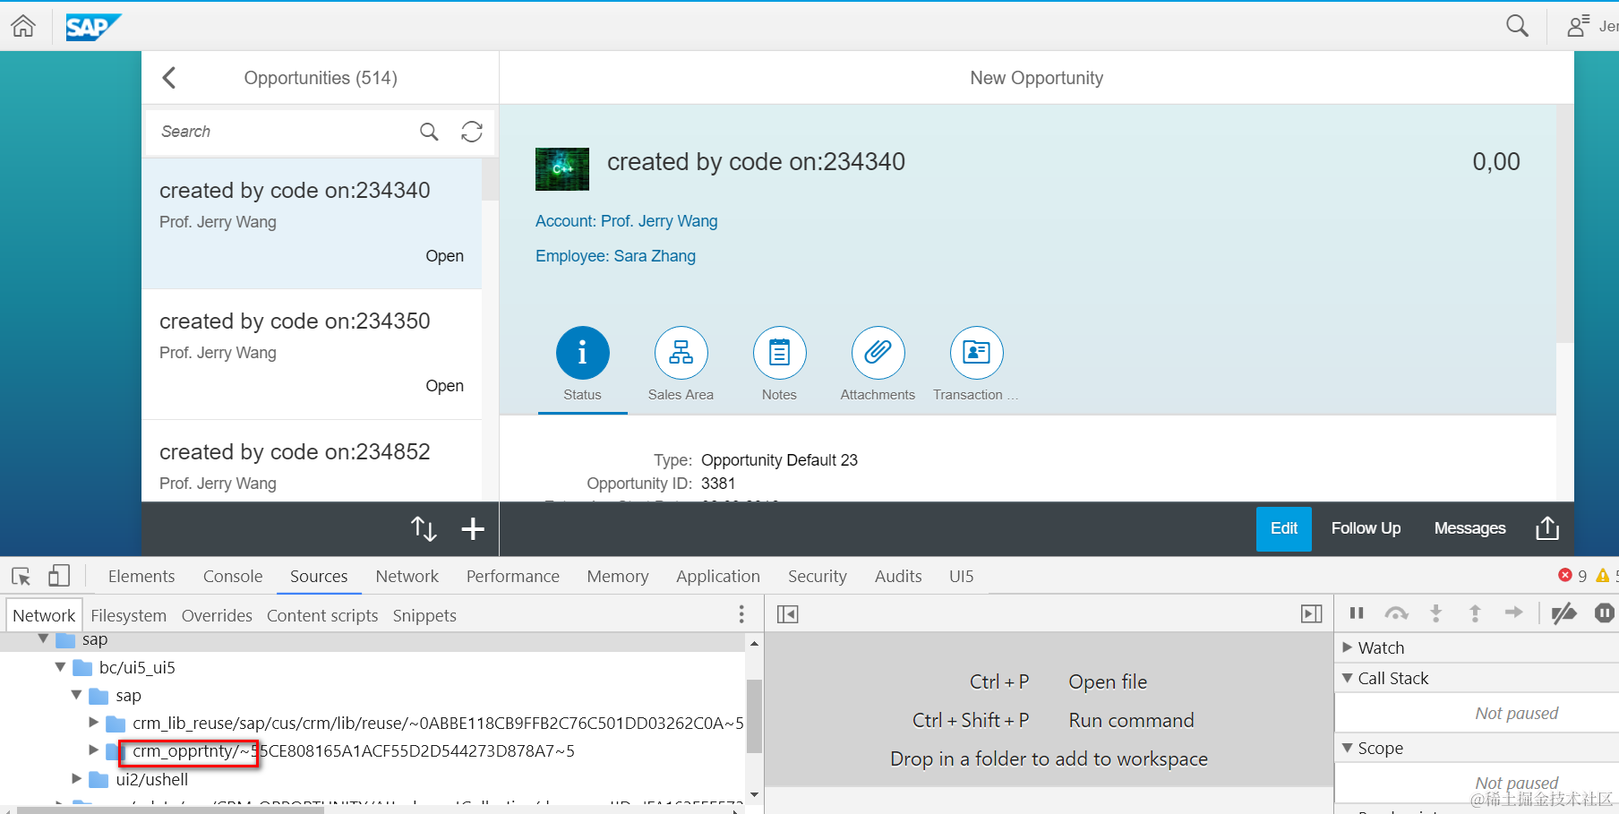
Task: Collapse the Call Stack section
Action: point(1347,678)
